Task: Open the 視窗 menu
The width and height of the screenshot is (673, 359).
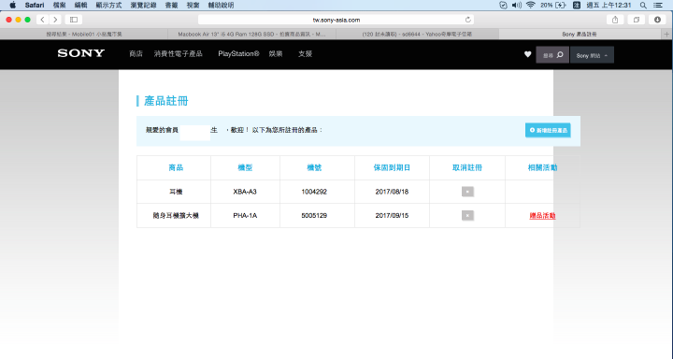Action: point(193,6)
